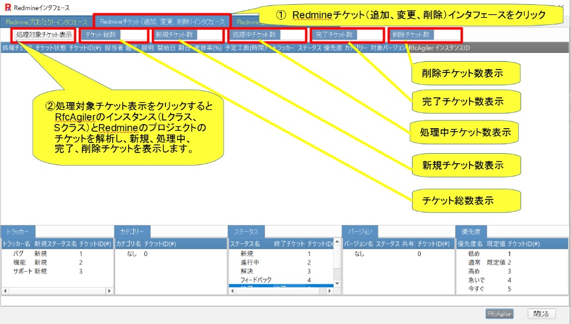Select the 急いで priority row
The image size is (571, 324).
coord(512,280)
